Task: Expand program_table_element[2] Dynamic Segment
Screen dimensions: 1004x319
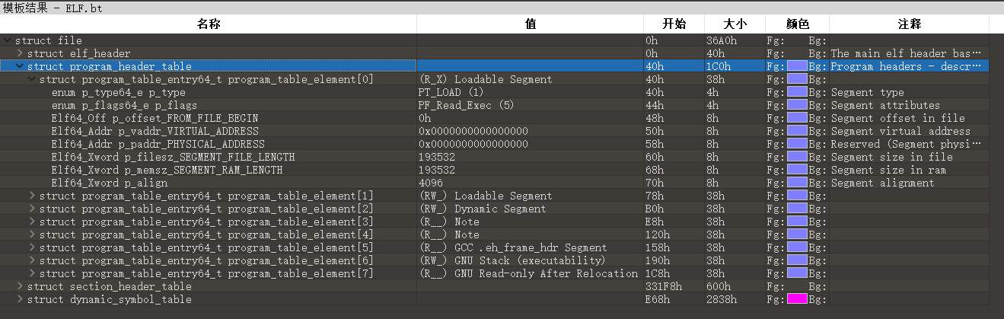Action: click(x=32, y=209)
